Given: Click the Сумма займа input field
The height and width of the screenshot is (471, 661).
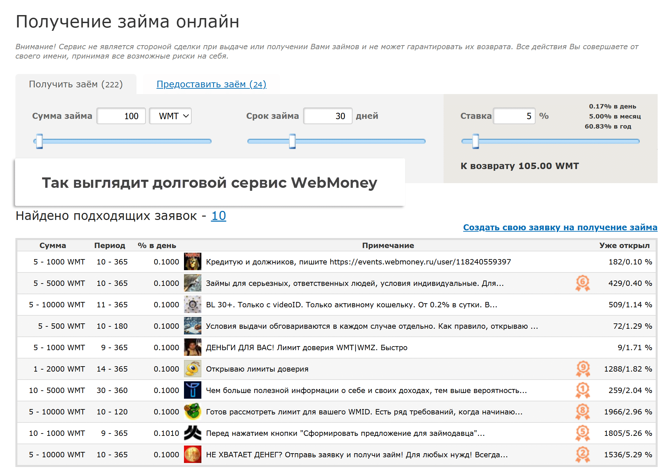Looking at the screenshot, I should point(121,116).
